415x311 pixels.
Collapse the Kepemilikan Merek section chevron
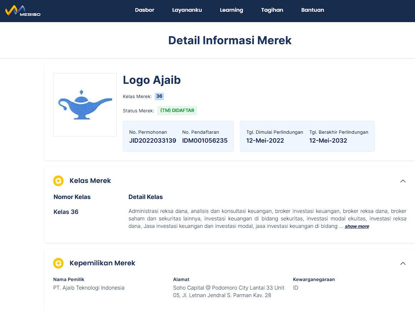(x=403, y=264)
